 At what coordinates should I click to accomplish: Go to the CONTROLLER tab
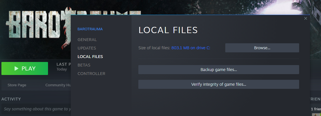[91, 74]
